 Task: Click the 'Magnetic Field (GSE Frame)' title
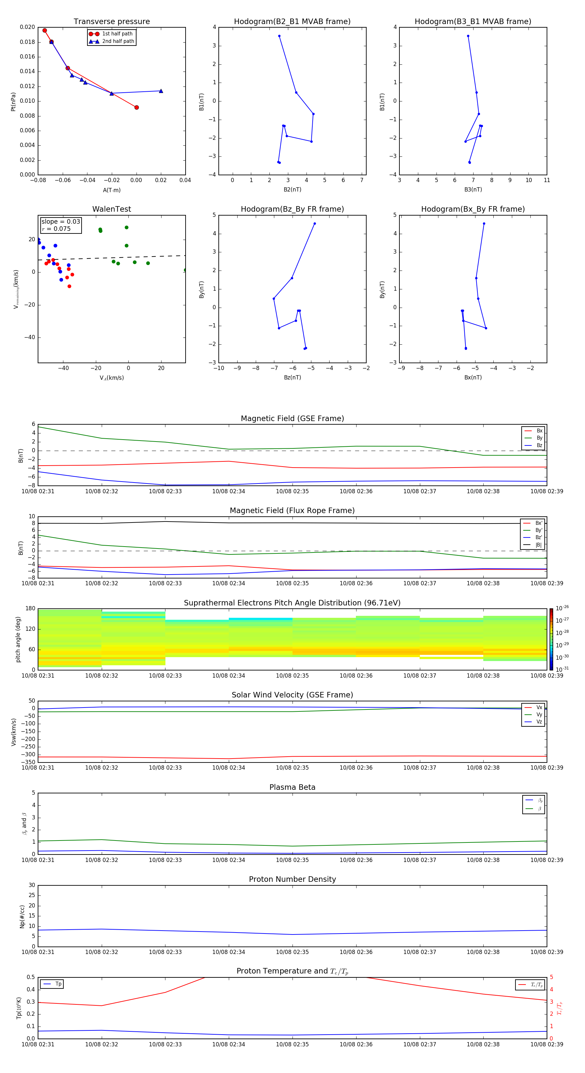click(292, 418)
